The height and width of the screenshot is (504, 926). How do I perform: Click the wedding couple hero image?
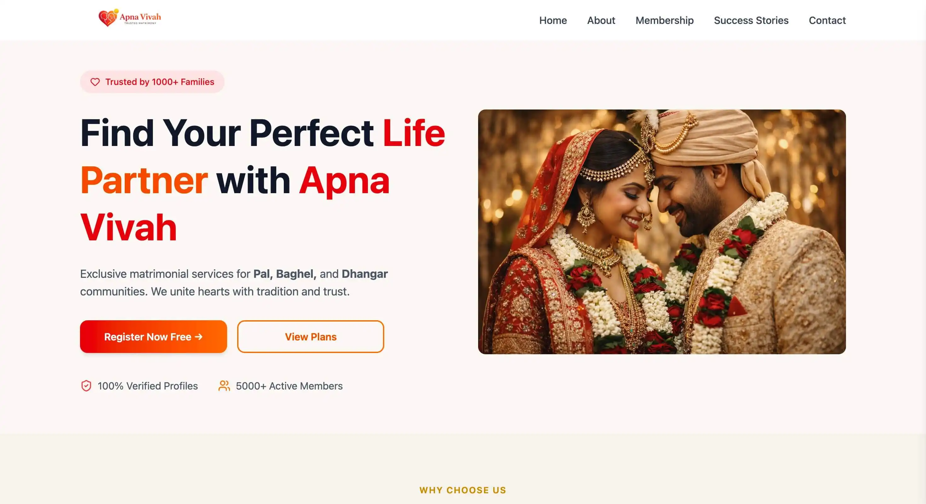pos(662,232)
